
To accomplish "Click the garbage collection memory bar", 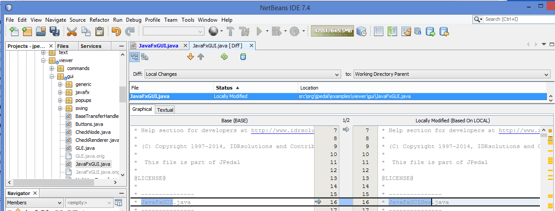I will (332, 31).
